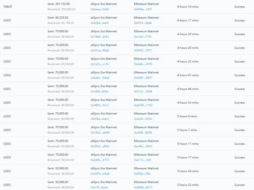Click destination hash 0xcce4...71f0

click(142, 37)
